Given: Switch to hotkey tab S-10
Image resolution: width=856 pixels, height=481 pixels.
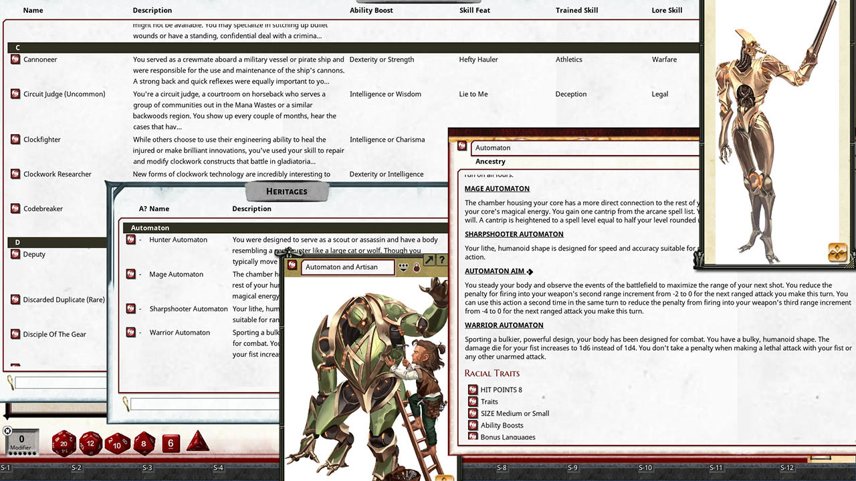Looking at the screenshot, I should [646, 468].
